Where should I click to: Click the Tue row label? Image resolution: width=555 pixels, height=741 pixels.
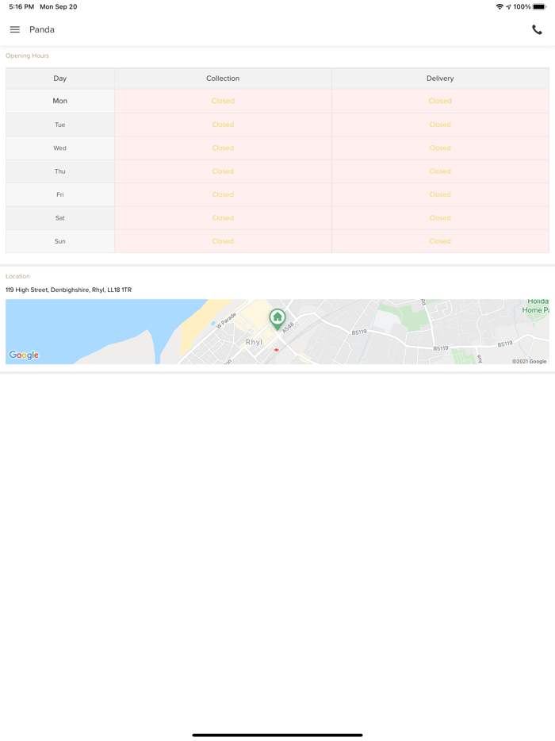60,125
